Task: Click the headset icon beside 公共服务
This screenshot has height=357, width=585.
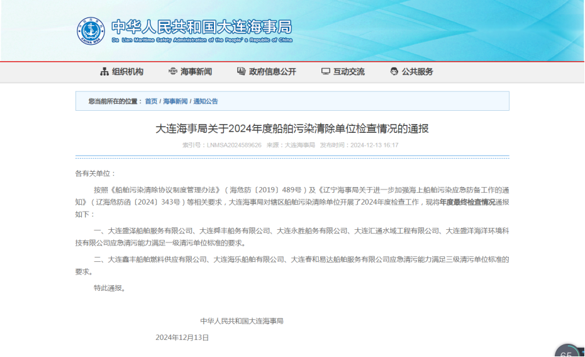Action: click(x=394, y=71)
